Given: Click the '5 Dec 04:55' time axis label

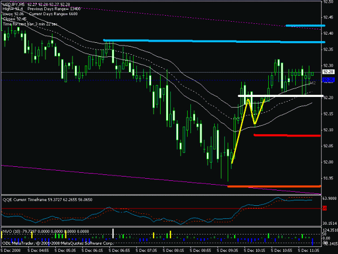Looking at the screenshot, I should (38, 251).
